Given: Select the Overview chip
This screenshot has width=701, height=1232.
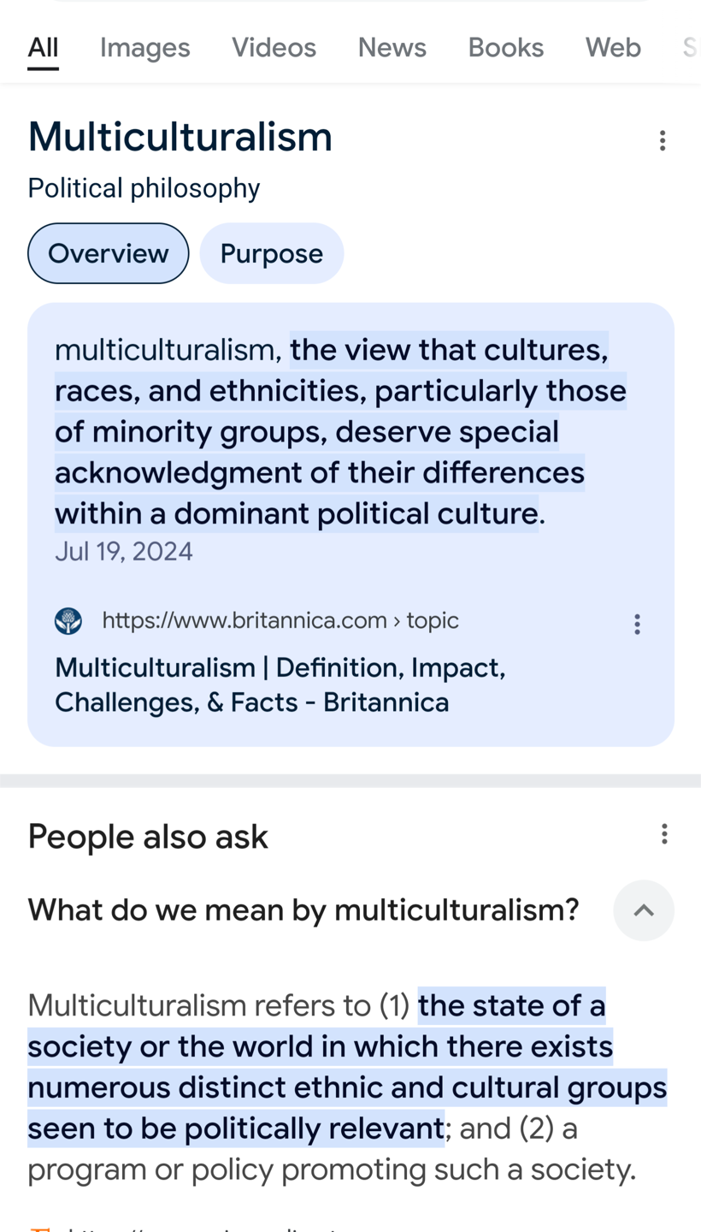Looking at the screenshot, I should click(108, 253).
